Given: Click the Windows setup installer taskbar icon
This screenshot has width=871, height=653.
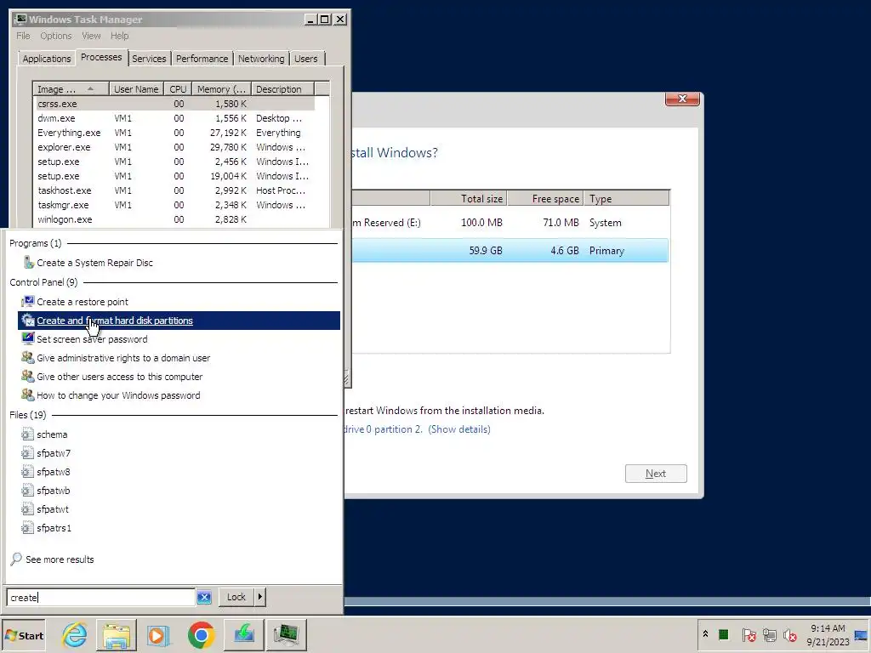Looking at the screenshot, I should [x=244, y=634].
